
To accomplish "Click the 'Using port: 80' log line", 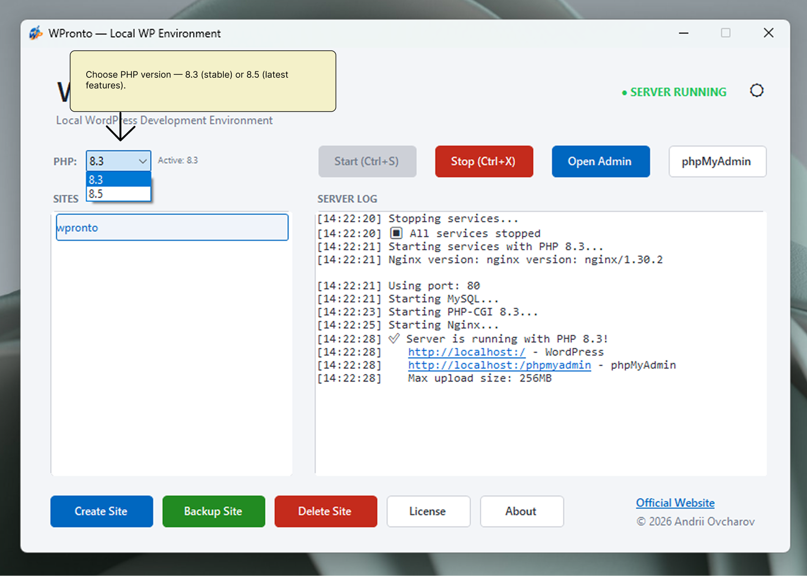I will point(398,286).
